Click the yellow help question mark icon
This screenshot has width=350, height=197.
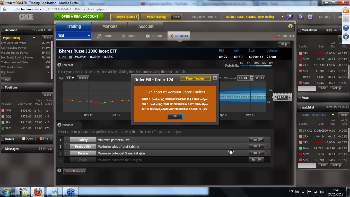click(x=290, y=26)
